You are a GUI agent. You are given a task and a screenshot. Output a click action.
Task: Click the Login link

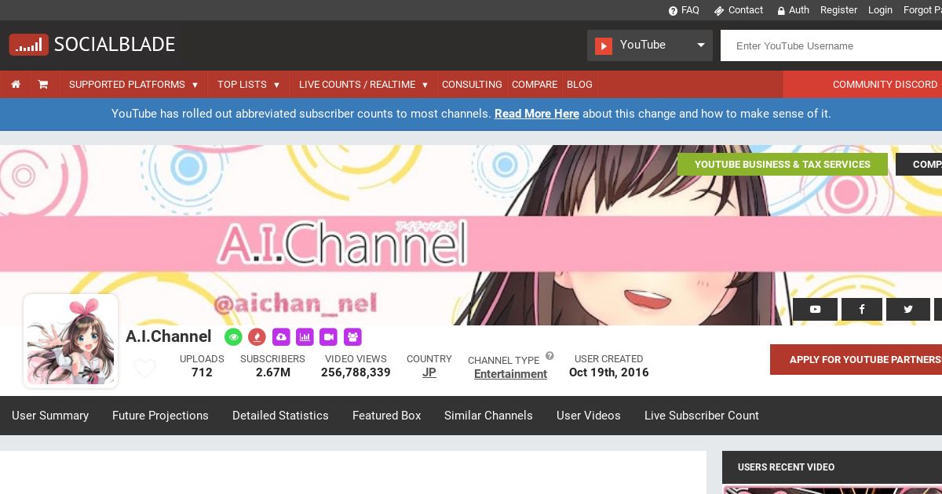pos(880,10)
